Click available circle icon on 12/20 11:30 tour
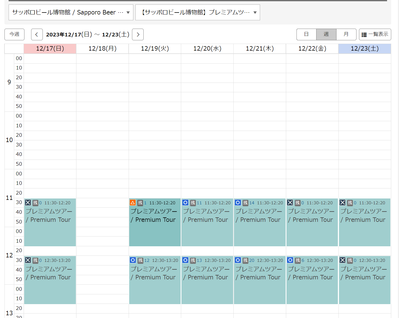Viewport: 399px width, 318px height. click(185, 203)
